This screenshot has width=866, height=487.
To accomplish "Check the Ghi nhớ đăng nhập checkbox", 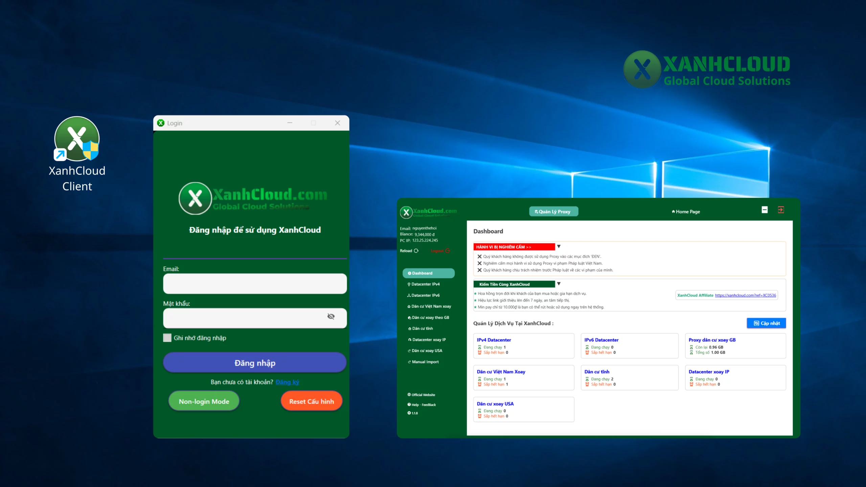I will [167, 338].
